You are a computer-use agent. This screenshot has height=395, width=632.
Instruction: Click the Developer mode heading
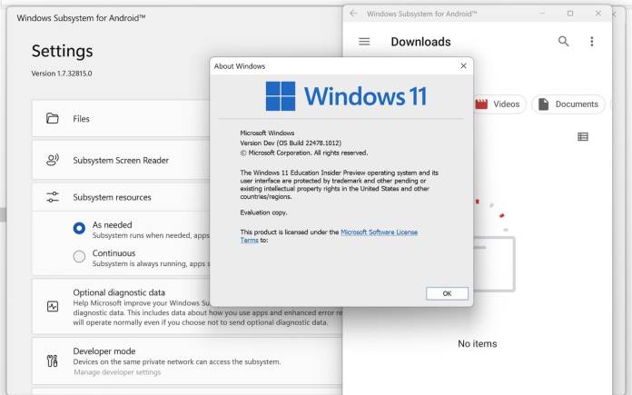[104, 351]
